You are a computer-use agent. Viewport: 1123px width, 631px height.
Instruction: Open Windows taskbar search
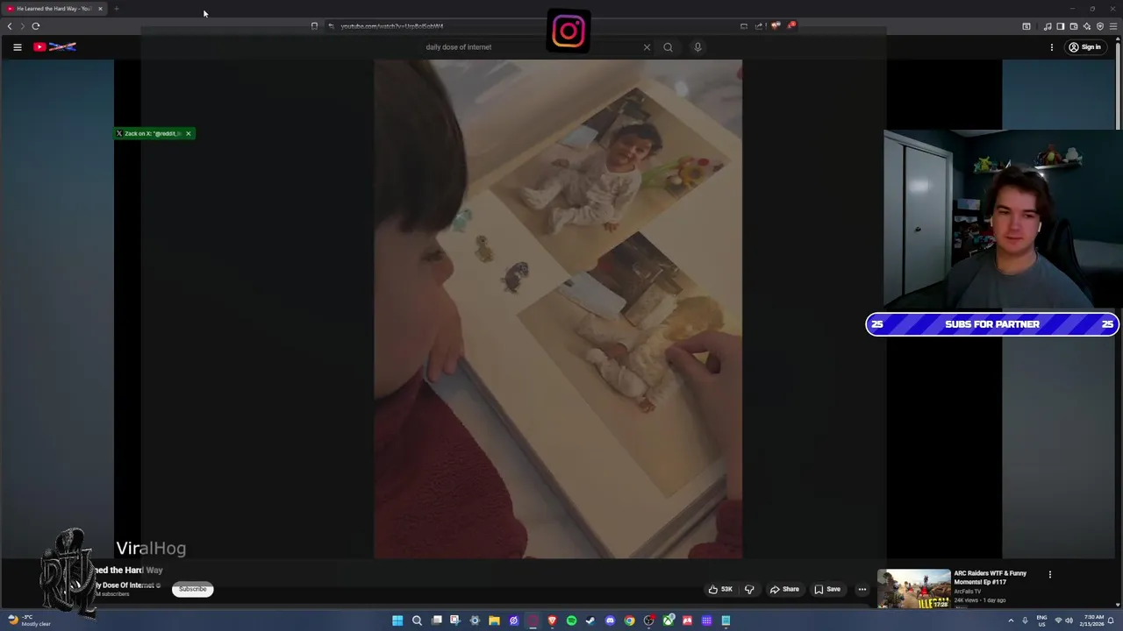[417, 620]
